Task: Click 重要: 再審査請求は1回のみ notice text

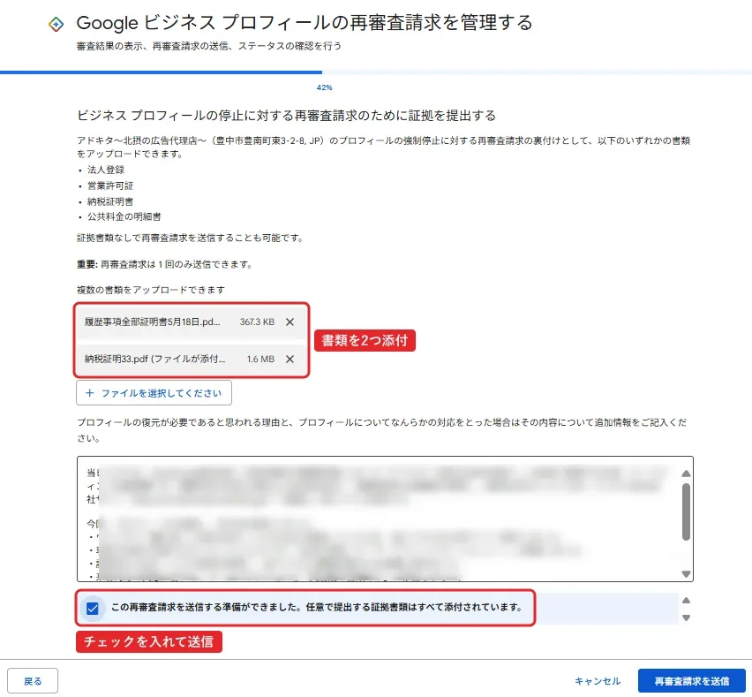Action: coord(164,264)
